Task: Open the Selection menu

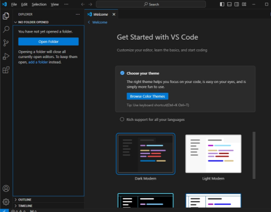Action: click(x=39, y=4)
